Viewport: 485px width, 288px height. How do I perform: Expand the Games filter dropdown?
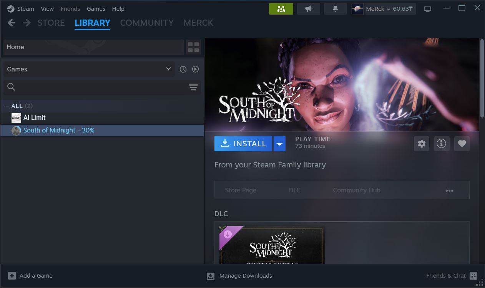tap(89, 69)
